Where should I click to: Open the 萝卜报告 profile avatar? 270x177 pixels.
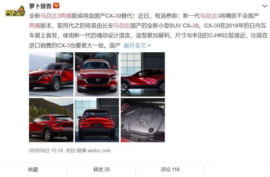click(15, 11)
